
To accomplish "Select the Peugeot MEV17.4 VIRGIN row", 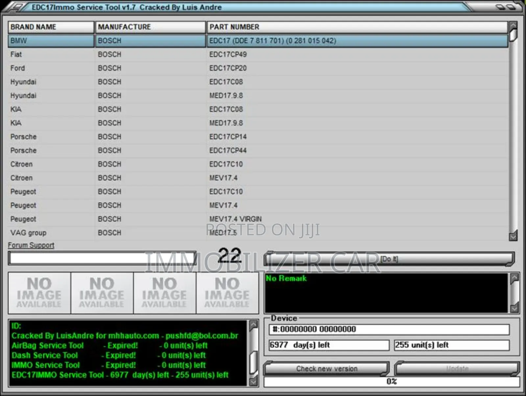I will [x=131, y=219].
